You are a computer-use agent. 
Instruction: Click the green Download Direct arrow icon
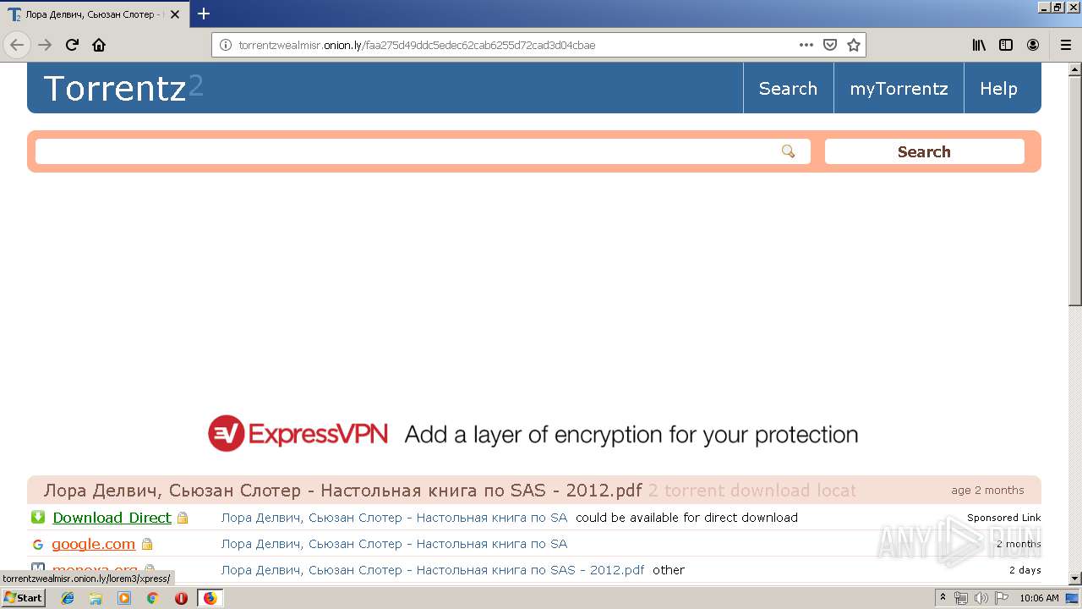coord(38,517)
